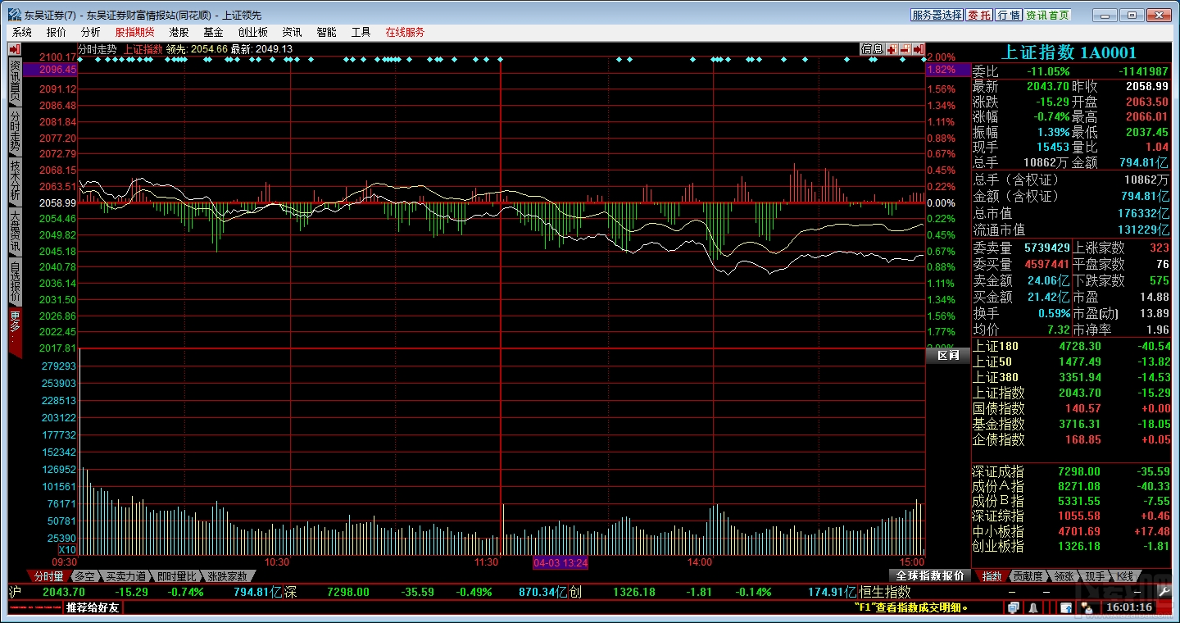Click the blue upload window icon in status bar
The width and height of the screenshot is (1180, 623).
1065,607
